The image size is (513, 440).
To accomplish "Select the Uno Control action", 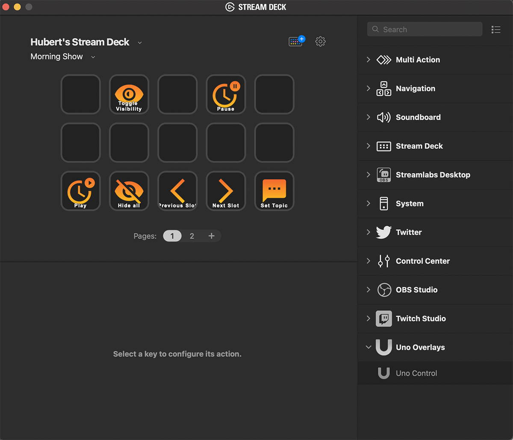I will coord(416,373).
